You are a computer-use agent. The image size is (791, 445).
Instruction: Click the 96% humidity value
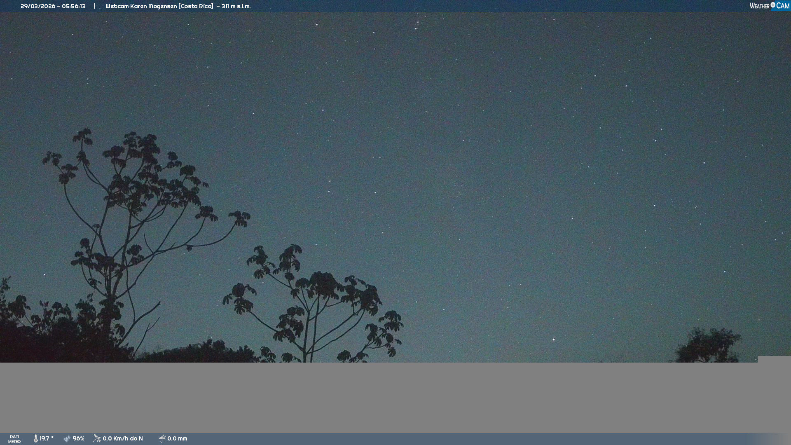coord(78,439)
